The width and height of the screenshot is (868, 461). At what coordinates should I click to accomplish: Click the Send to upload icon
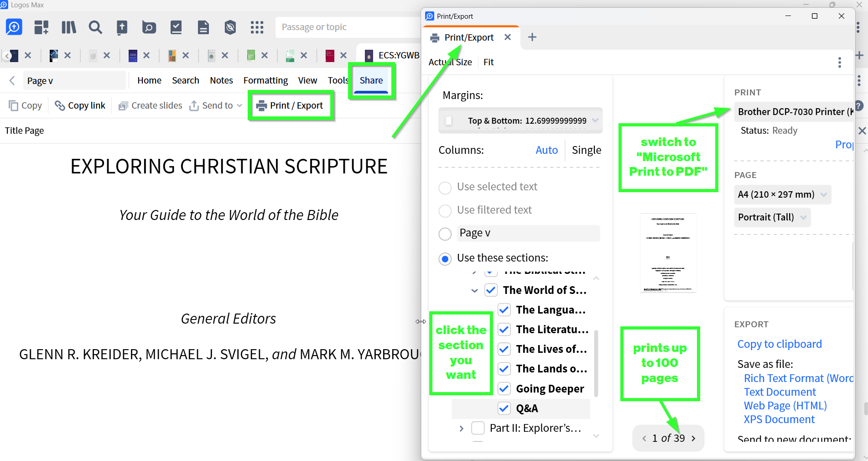pyautogui.click(x=194, y=105)
